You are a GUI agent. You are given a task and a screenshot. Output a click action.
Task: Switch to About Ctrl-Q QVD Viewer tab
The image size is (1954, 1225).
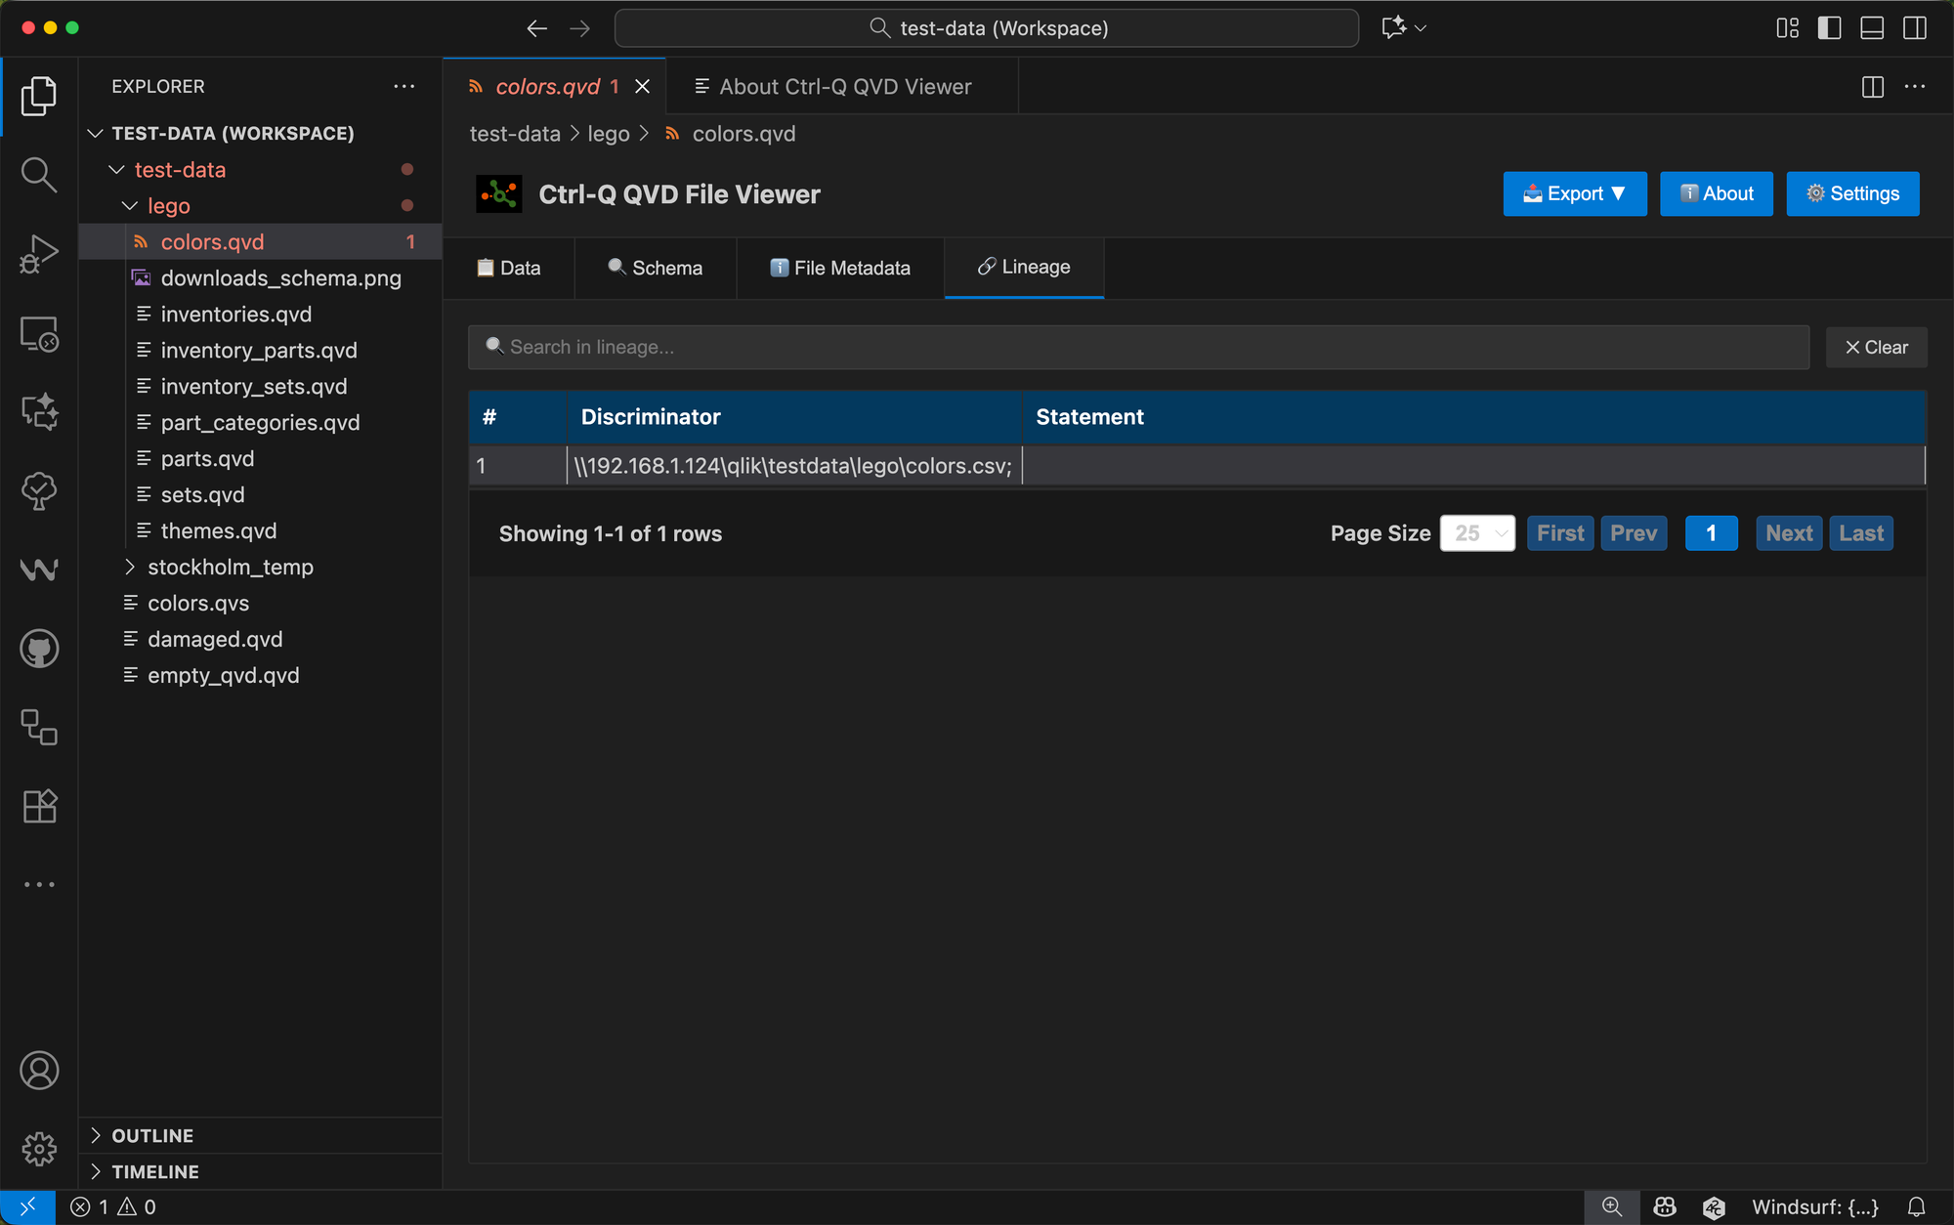[x=844, y=87]
